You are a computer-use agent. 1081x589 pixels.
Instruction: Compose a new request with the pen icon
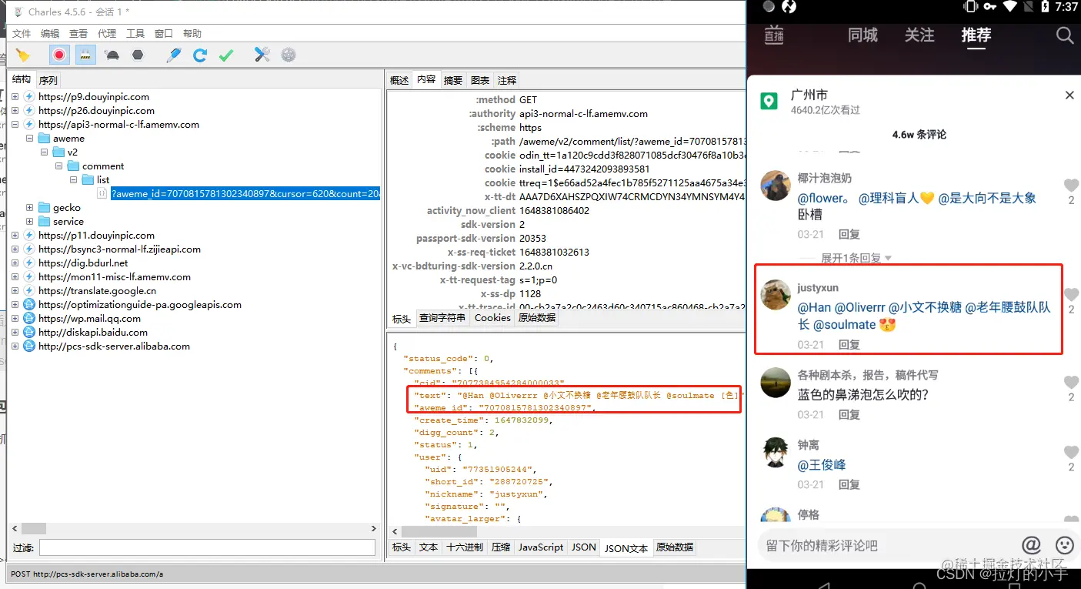(x=175, y=55)
